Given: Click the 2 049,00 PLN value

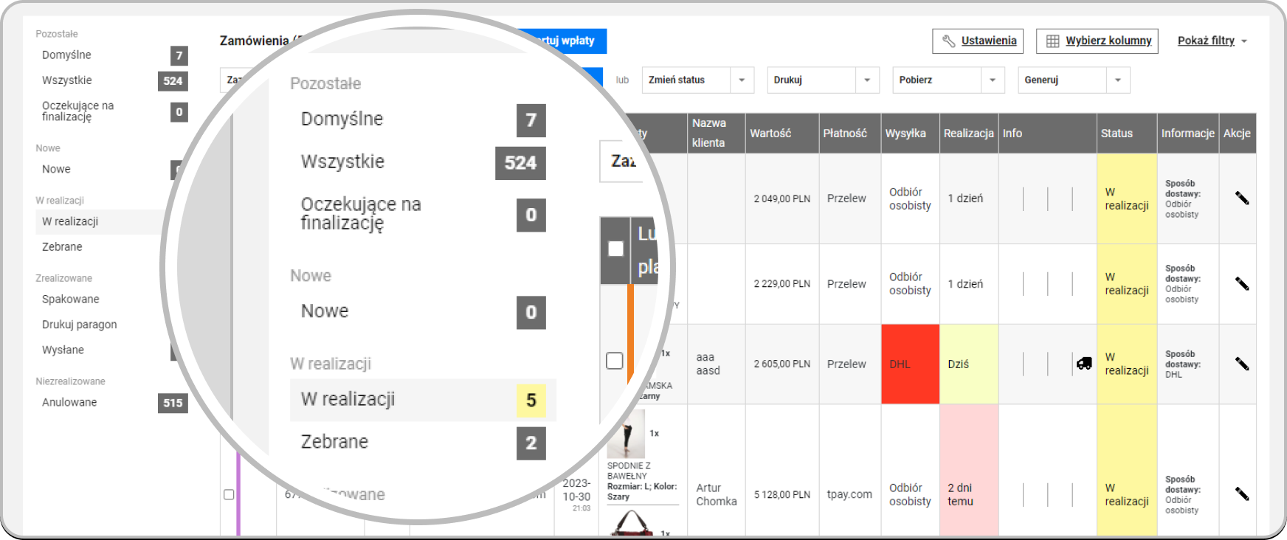Looking at the screenshot, I should click(x=782, y=198).
